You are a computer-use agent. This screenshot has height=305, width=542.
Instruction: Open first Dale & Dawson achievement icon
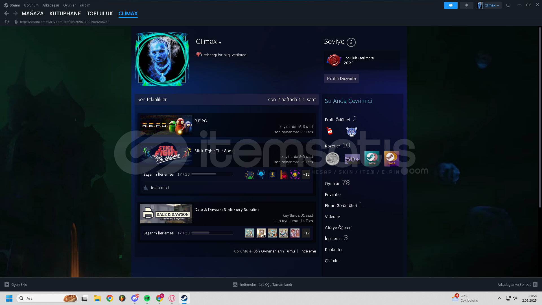coord(250,233)
